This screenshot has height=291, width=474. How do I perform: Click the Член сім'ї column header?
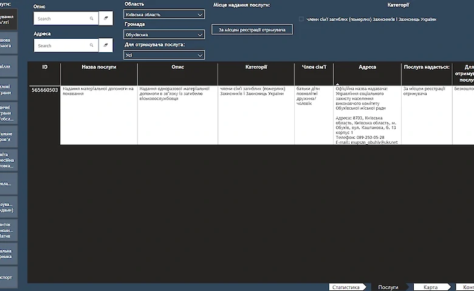point(314,67)
